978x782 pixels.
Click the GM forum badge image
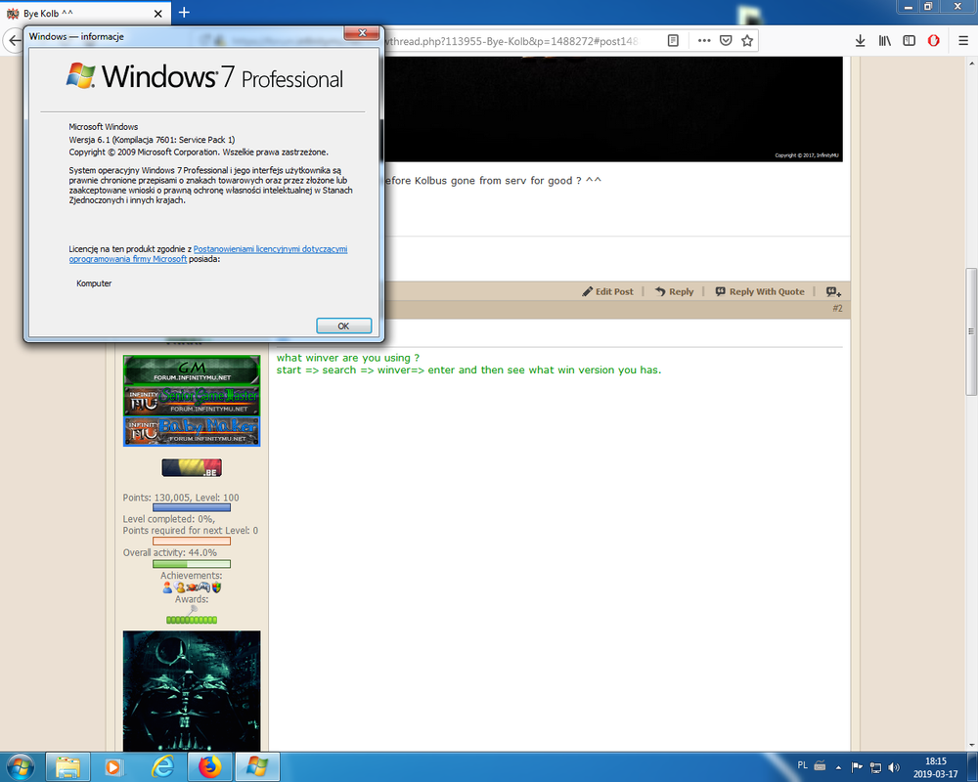192,369
